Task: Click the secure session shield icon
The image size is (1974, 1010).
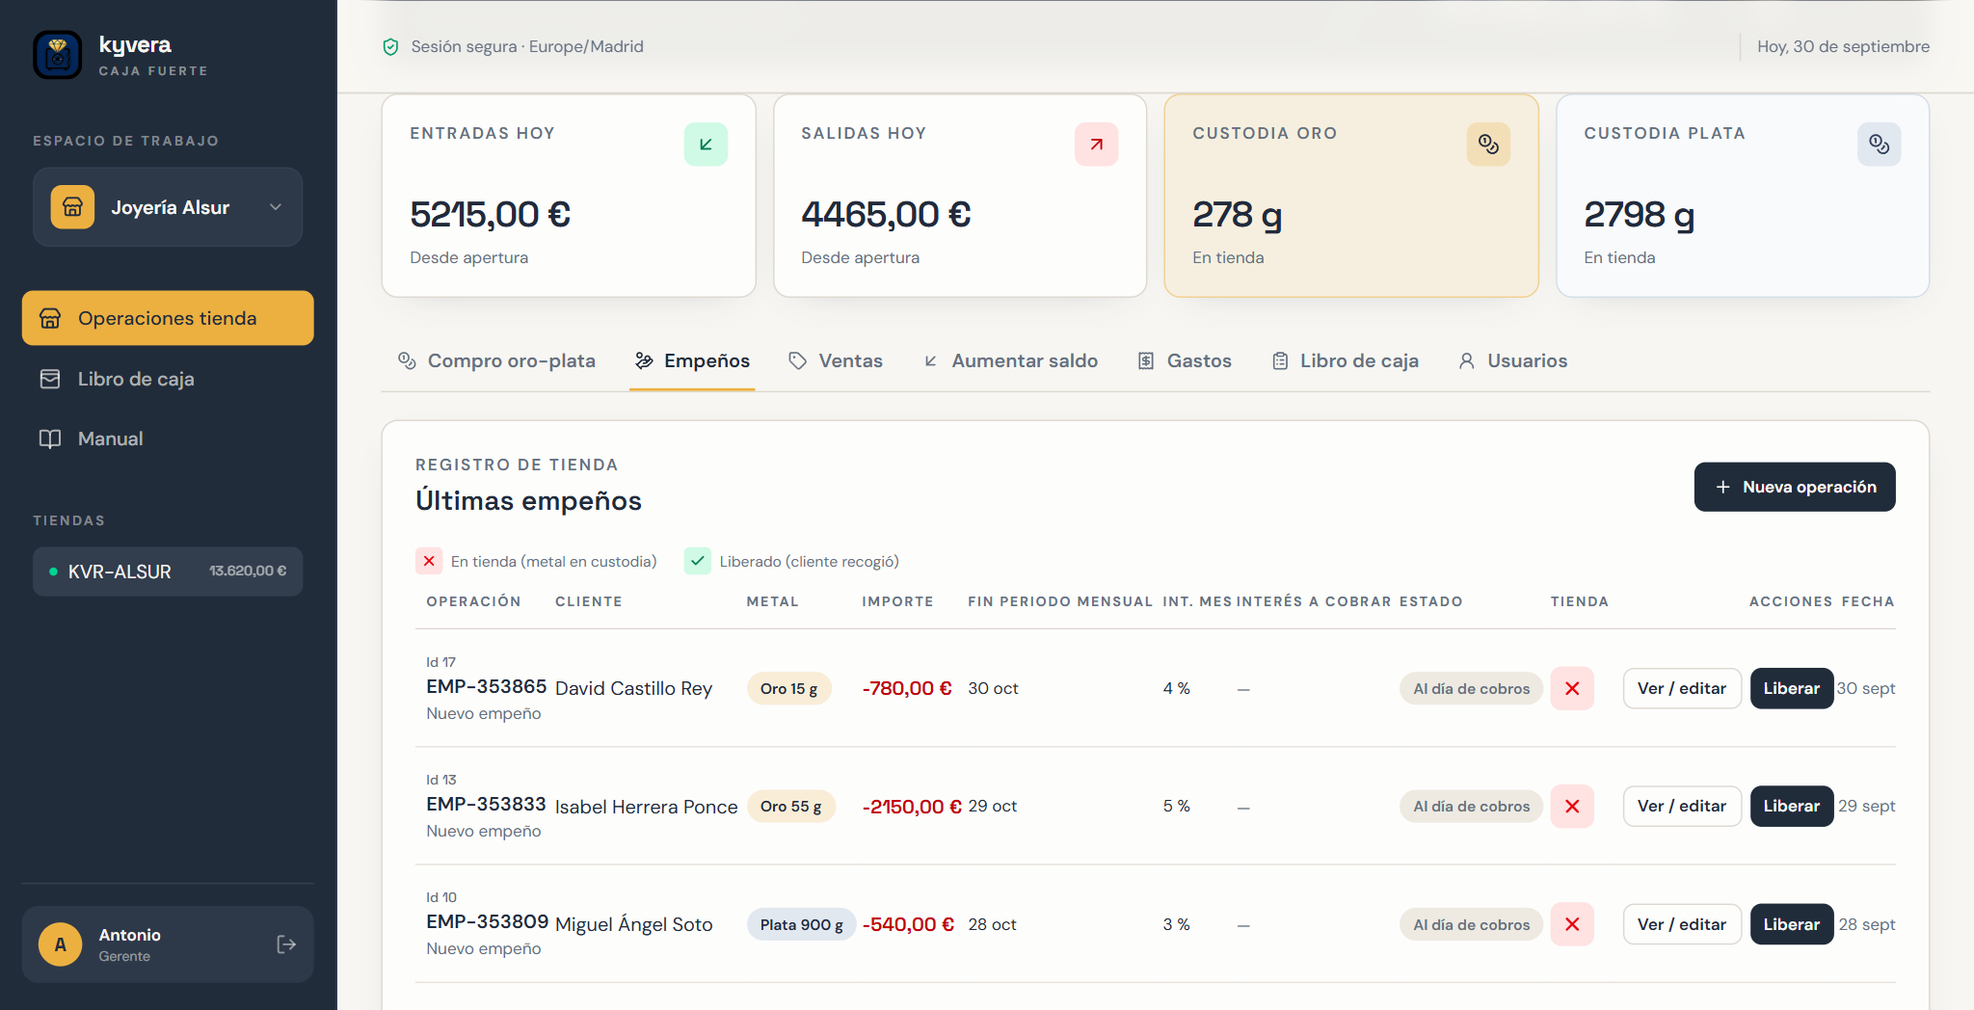Action: [390, 46]
